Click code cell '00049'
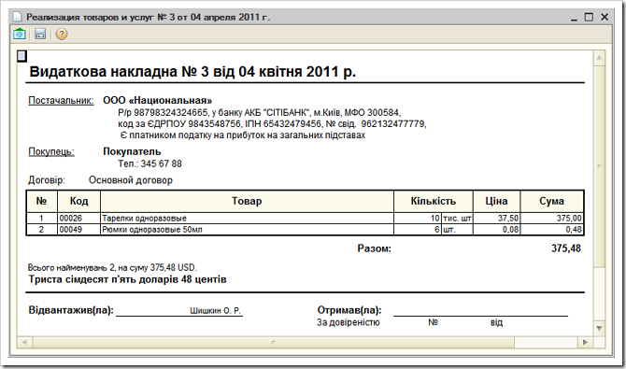The width and height of the screenshot is (626, 369). coord(79,230)
